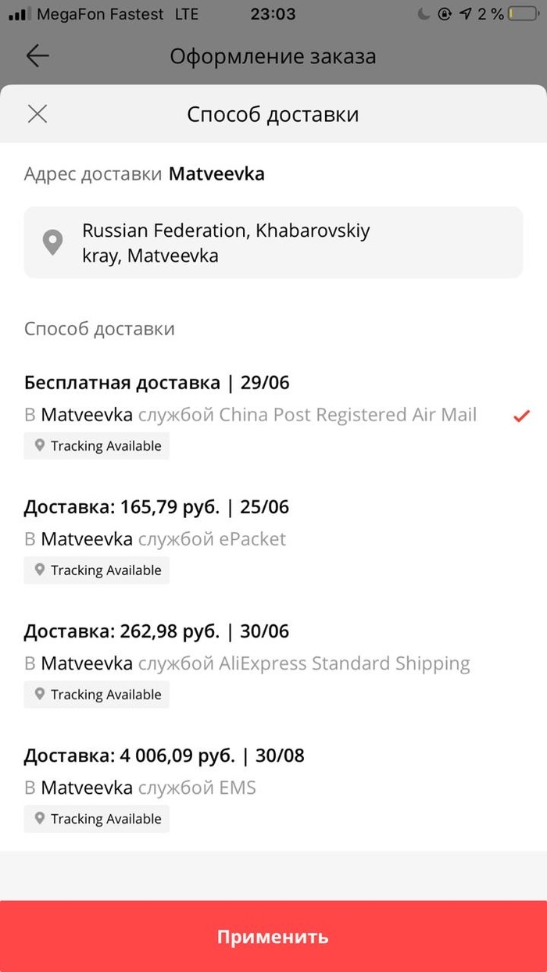Image resolution: width=547 pixels, height=972 pixels.
Task: Select ePacket delivery for 165,79 руб.
Action: point(156,507)
